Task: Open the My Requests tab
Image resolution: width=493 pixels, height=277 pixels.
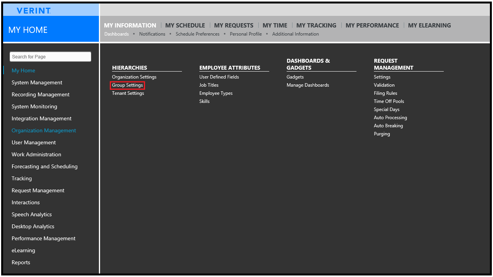Action: [x=234, y=26]
